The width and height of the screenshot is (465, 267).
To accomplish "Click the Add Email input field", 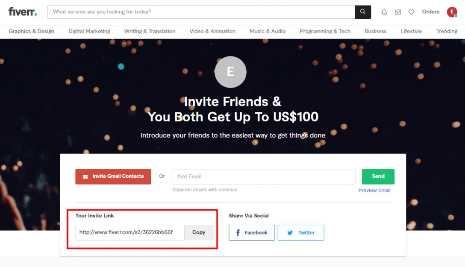I will click(264, 176).
